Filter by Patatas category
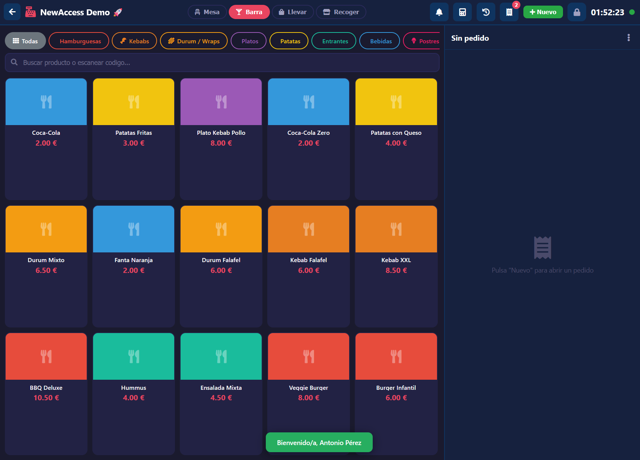Screen dimensions: 640x460 (x=289, y=41)
